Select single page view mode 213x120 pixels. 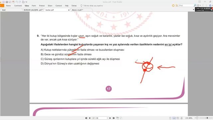pos(170,118)
